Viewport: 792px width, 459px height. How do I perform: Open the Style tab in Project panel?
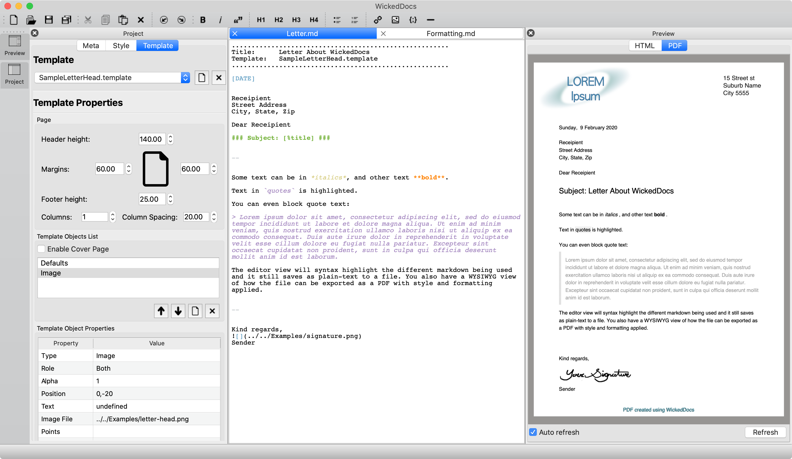point(121,46)
